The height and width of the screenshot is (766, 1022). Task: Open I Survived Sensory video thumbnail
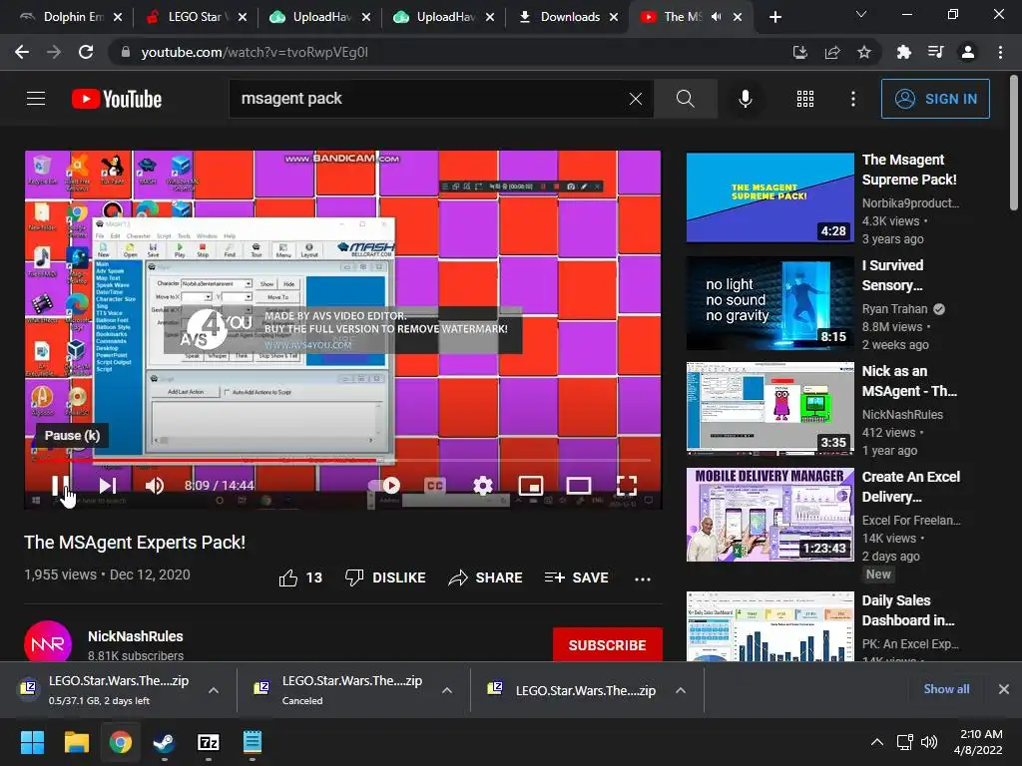tap(770, 303)
